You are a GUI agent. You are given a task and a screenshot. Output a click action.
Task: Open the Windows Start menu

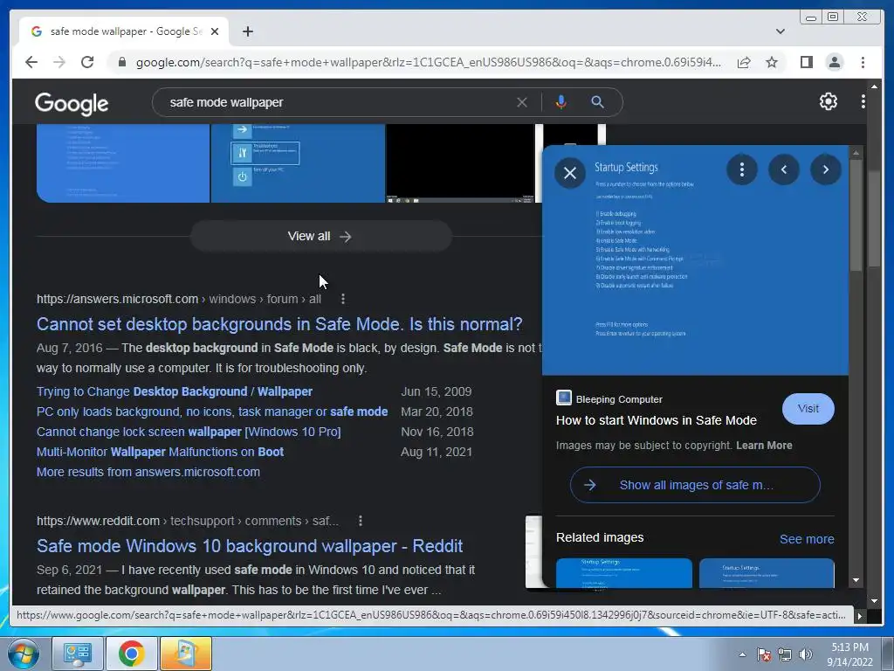(24, 654)
